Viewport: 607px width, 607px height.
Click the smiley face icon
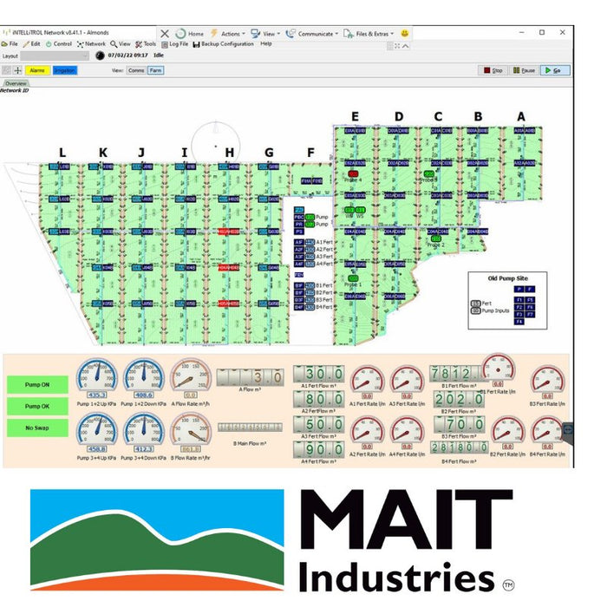tap(405, 34)
